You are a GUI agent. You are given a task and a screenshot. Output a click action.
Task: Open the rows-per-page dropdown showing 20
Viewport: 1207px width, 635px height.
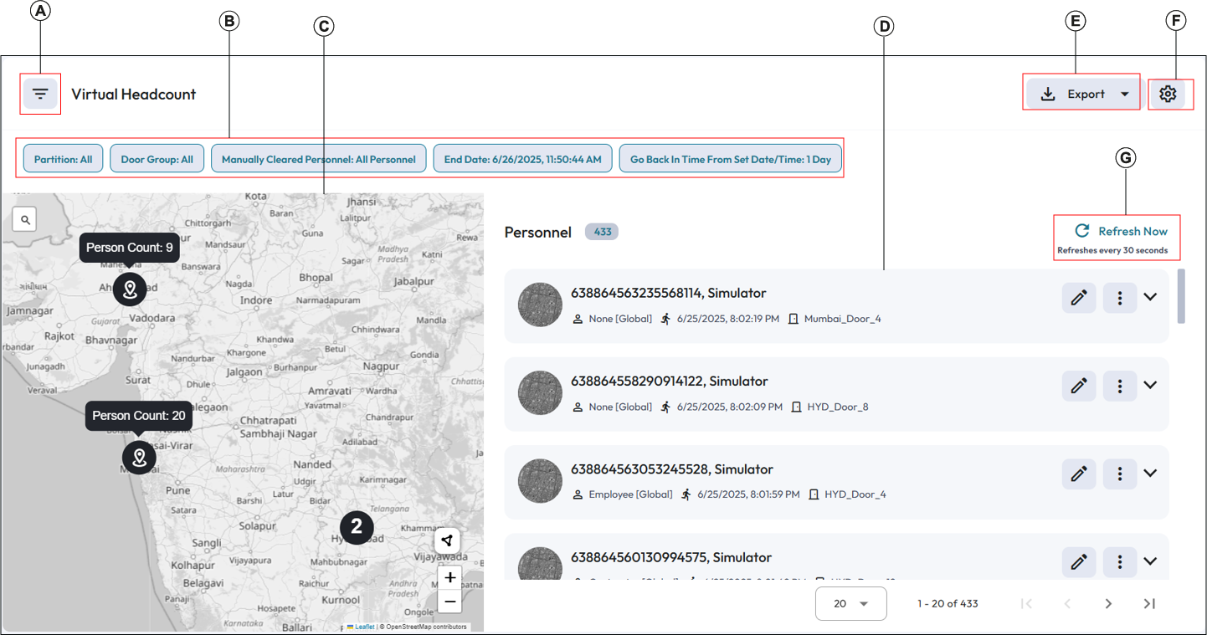click(x=850, y=603)
